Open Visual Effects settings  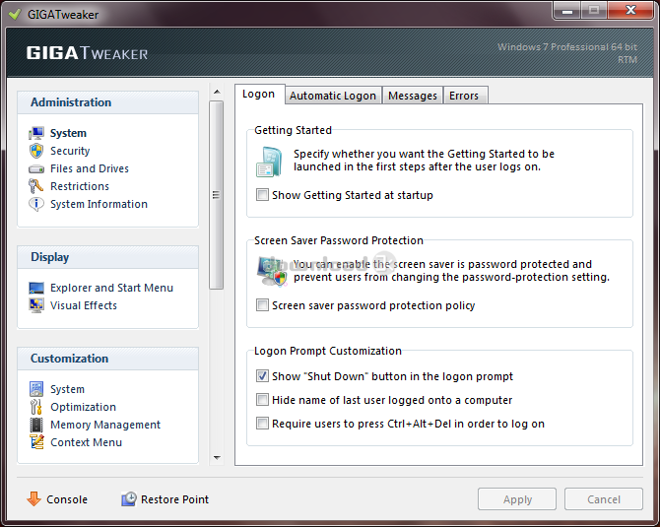[x=84, y=305]
